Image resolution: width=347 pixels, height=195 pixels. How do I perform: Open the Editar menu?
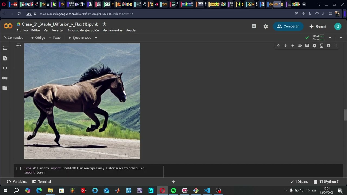point(36,30)
